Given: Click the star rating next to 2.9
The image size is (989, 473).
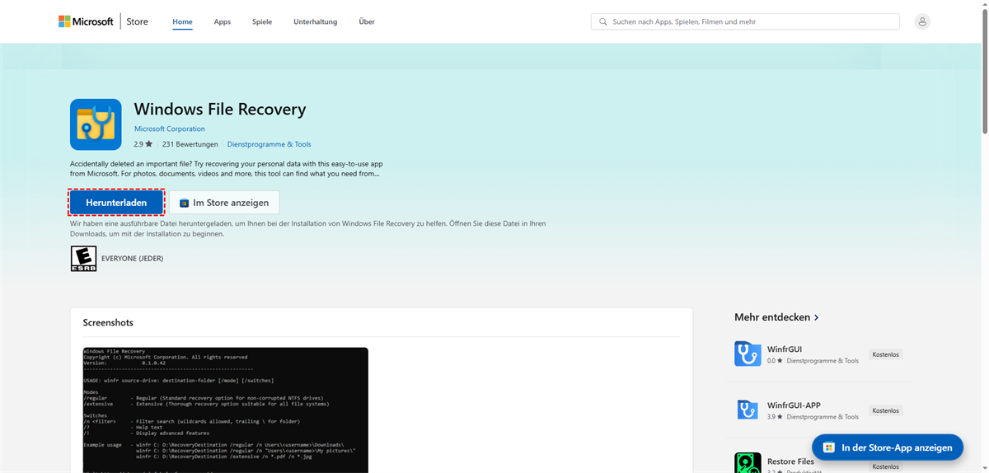Looking at the screenshot, I should pos(148,144).
